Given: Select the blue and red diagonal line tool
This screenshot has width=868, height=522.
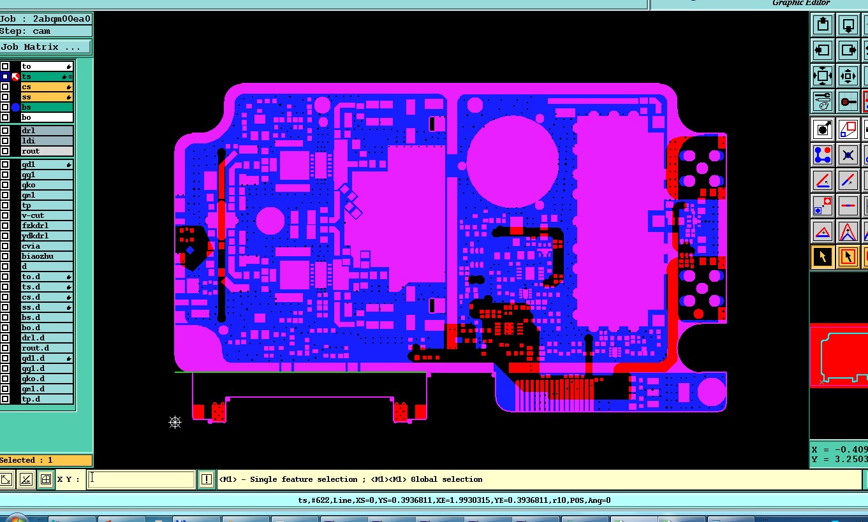Looking at the screenshot, I should (848, 180).
